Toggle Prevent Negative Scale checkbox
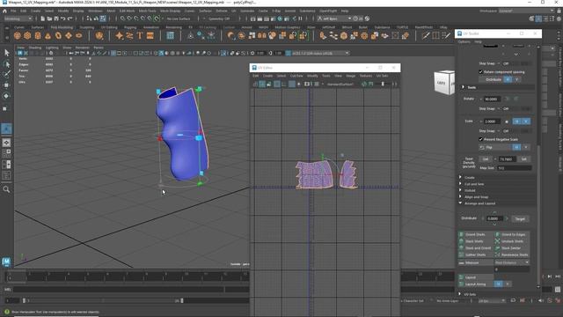The height and width of the screenshot is (317, 563). pyautogui.click(x=481, y=139)
